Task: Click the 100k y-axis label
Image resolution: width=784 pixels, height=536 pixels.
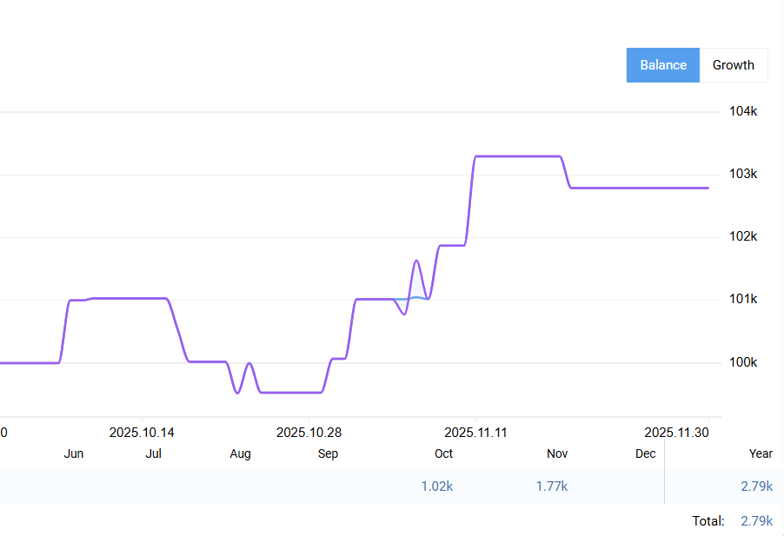Action: 743,362
